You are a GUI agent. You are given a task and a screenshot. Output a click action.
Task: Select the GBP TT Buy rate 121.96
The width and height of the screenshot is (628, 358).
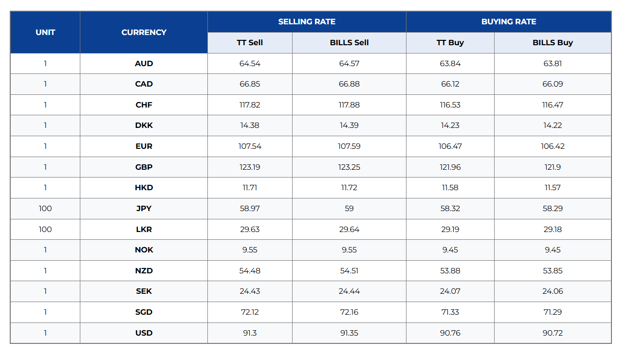450,167
